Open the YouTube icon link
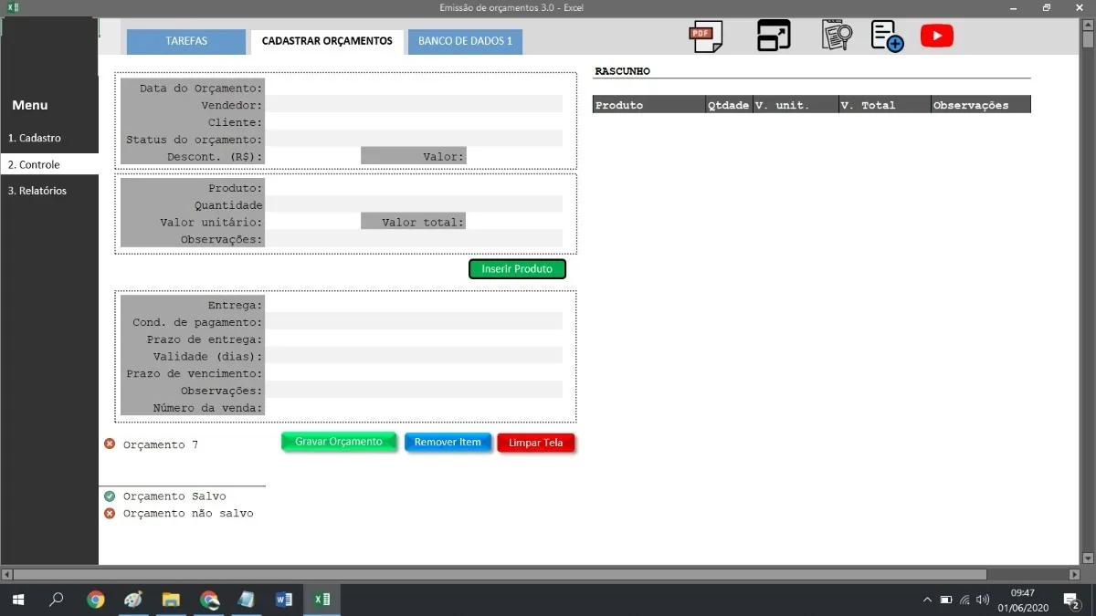The image size is (1096, 616). [936, 36]
